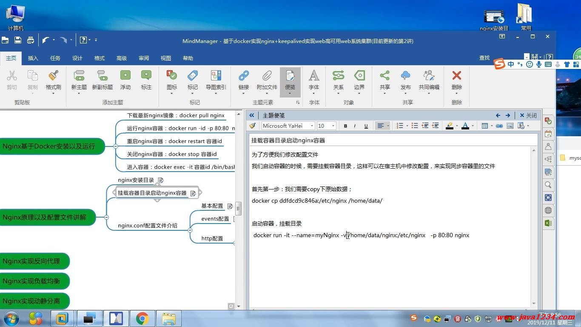Open the table insert dropdown arrow
Image resolution: width=581 pixels, height=327 pixels.
pyautogui.click(x=491, y=126)
